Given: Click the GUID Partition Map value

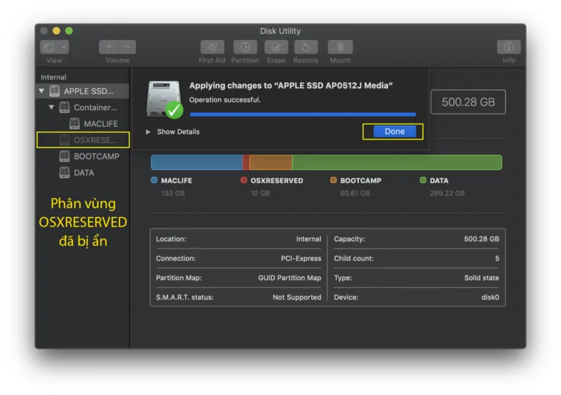Looking at the screenshot, I should pyautogui.click(x=290, y=278).
